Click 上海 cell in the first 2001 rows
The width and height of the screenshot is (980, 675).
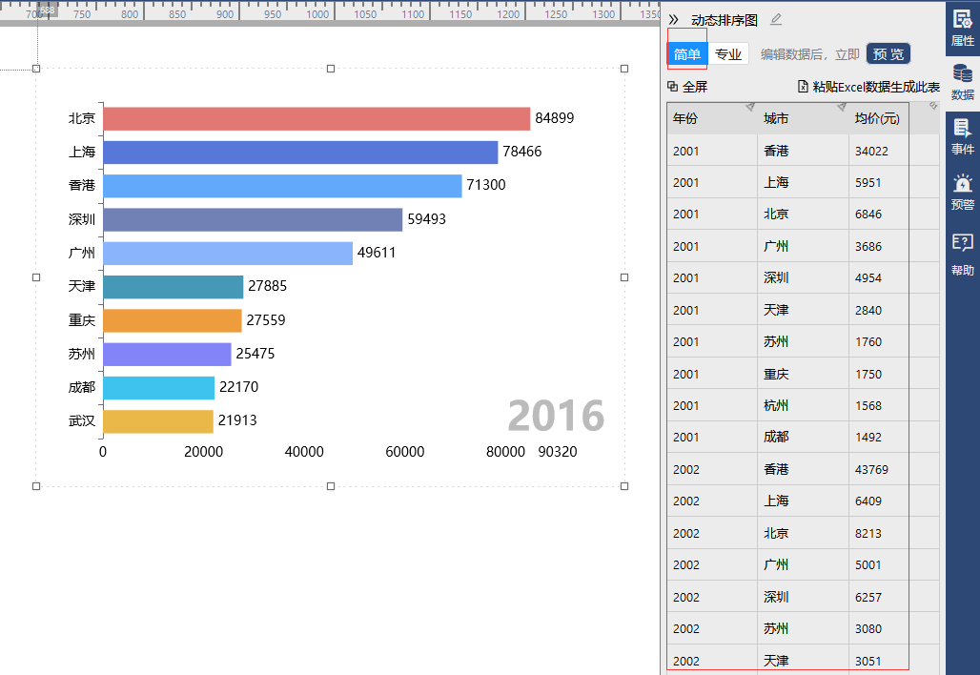(x=803, y=182)
